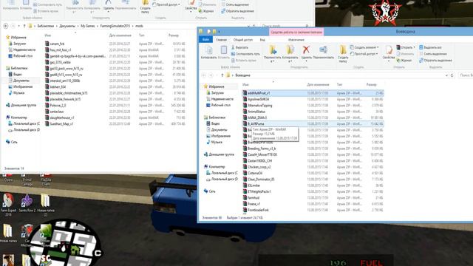This screenshot has height=266, width=473.
Task: Expand Простой доступ dropdown in mods window
Action: coord(179,5)
